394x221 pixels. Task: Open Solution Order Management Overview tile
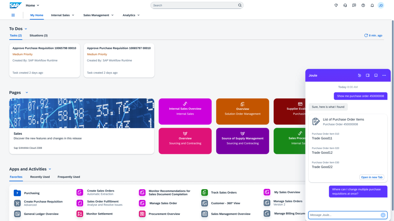pyautogui.click(x=242, y=112)
